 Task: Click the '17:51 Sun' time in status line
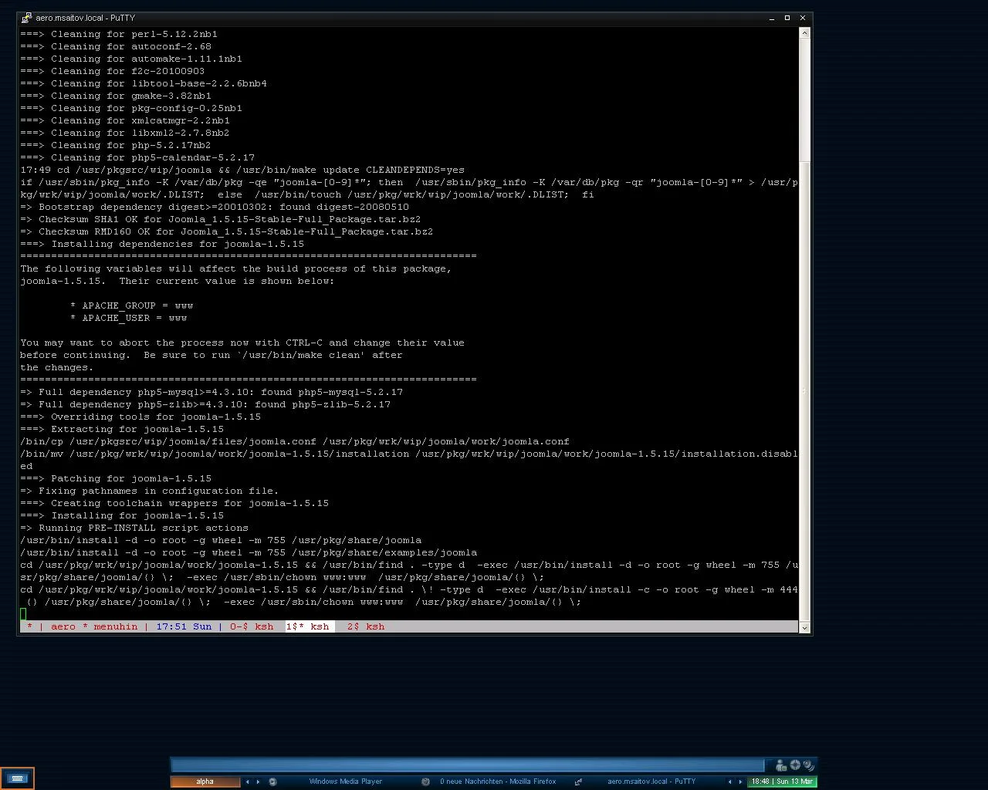(x=184, y=626)
